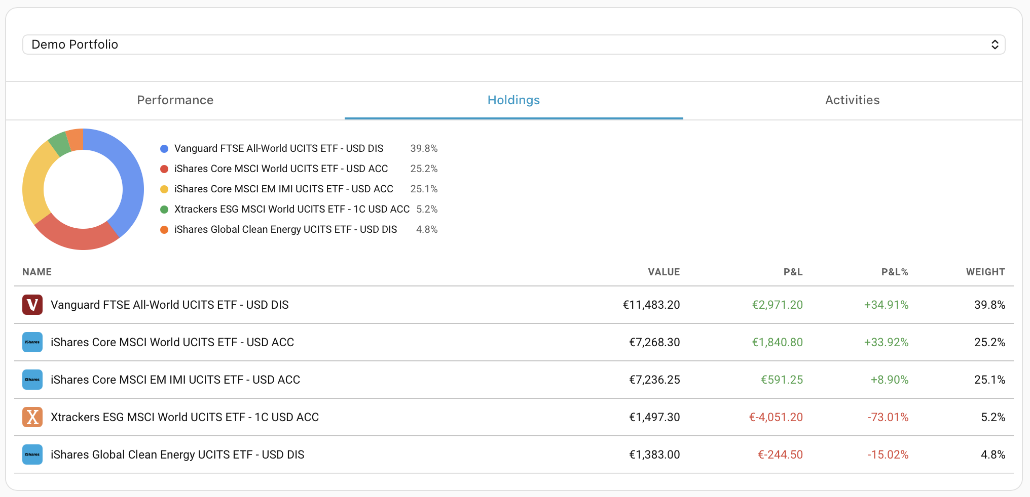The image size is (1030, 497).
Task: Click legend label Xtrackers ESG MSCI World
Action: (x=292, y=210)
